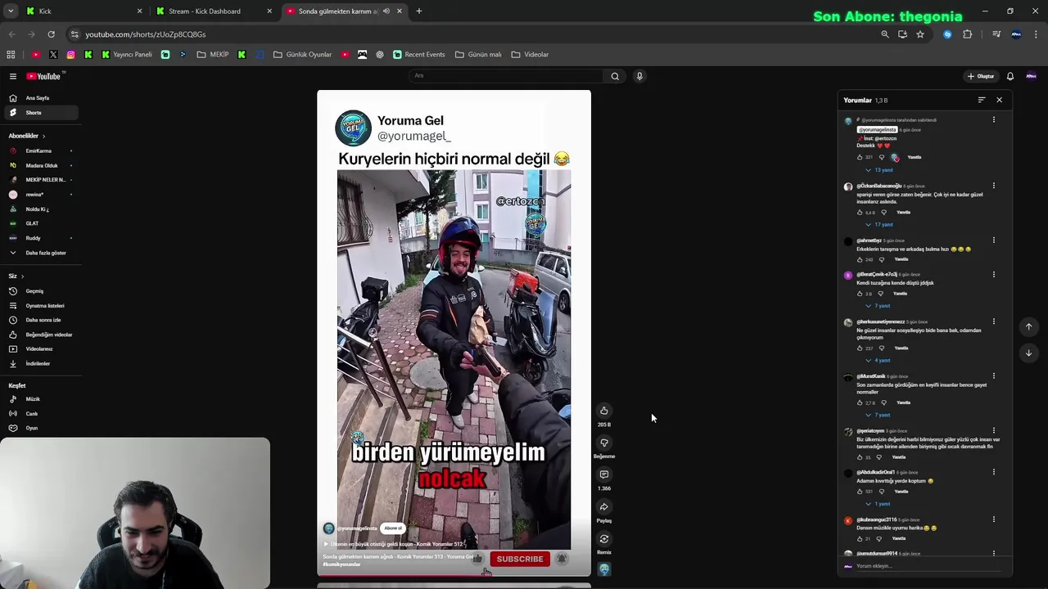Screen dimensions: 1048x589
Task: Like the short with thumbs-up icon
Action: [603, 411]
